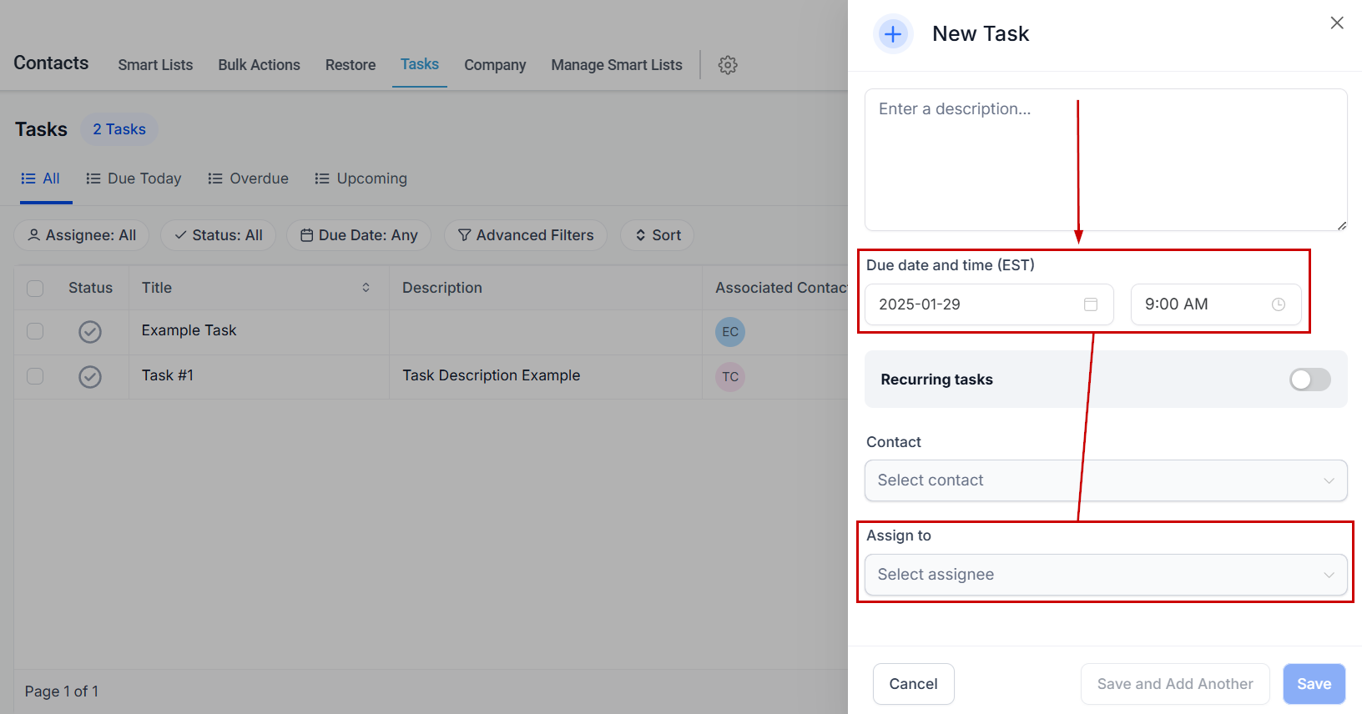Viewport: 1362px width, 714px height.
Task: Mark Example Task complete via status icon
Action: [x=90, y=332]
